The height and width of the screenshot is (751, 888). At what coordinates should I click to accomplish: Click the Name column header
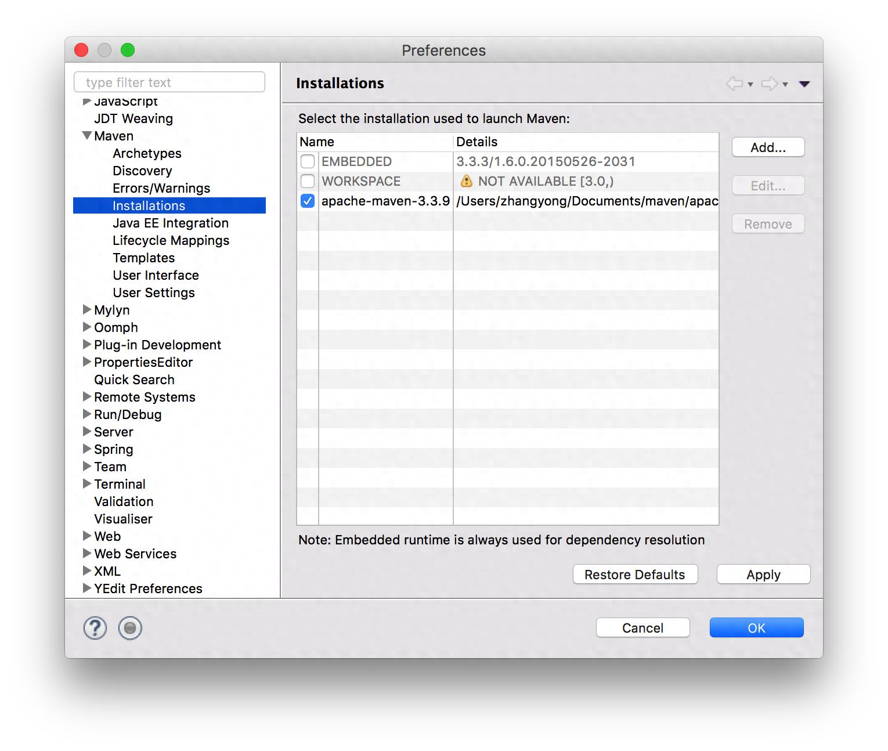click(x=375, y=142)
